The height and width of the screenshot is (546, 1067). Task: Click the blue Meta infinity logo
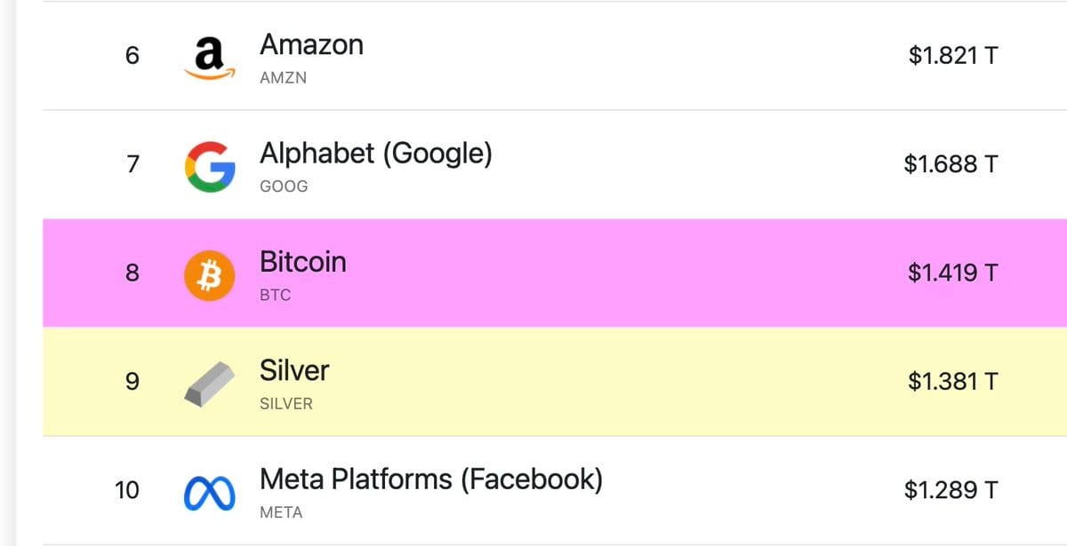point(210,493)
